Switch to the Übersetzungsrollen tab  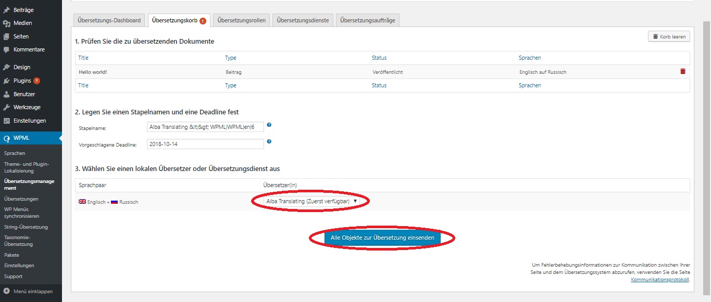pos(241,20)
